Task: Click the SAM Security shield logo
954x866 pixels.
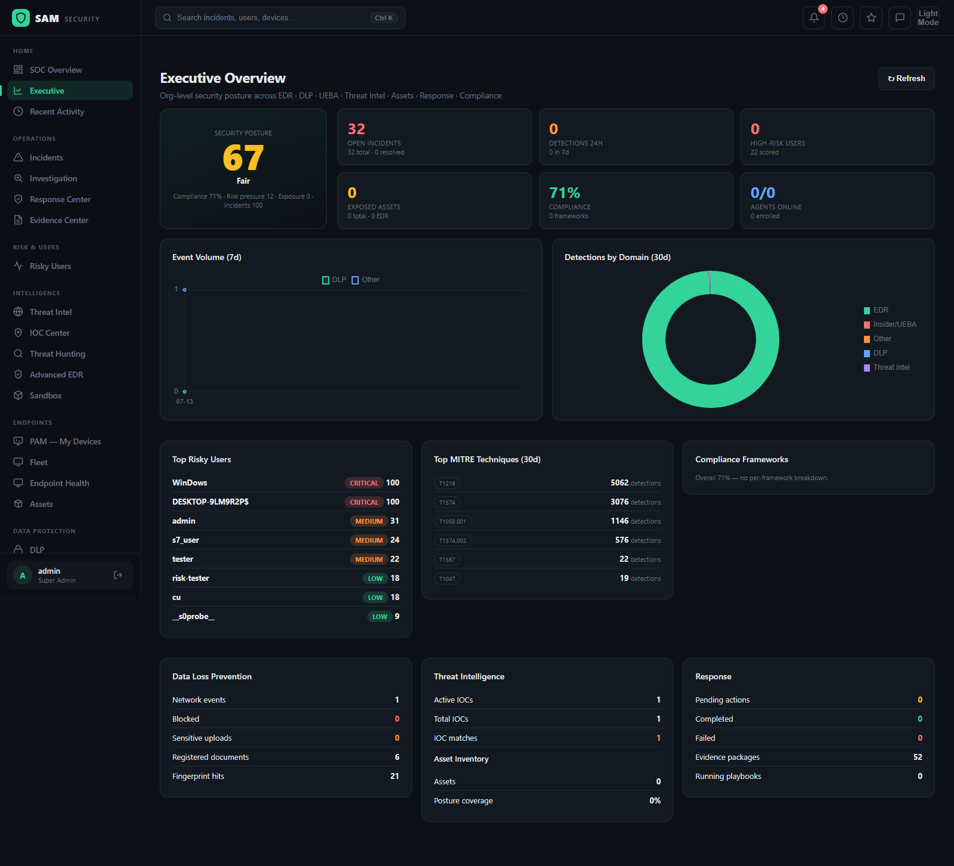Action: click(21, 18)
